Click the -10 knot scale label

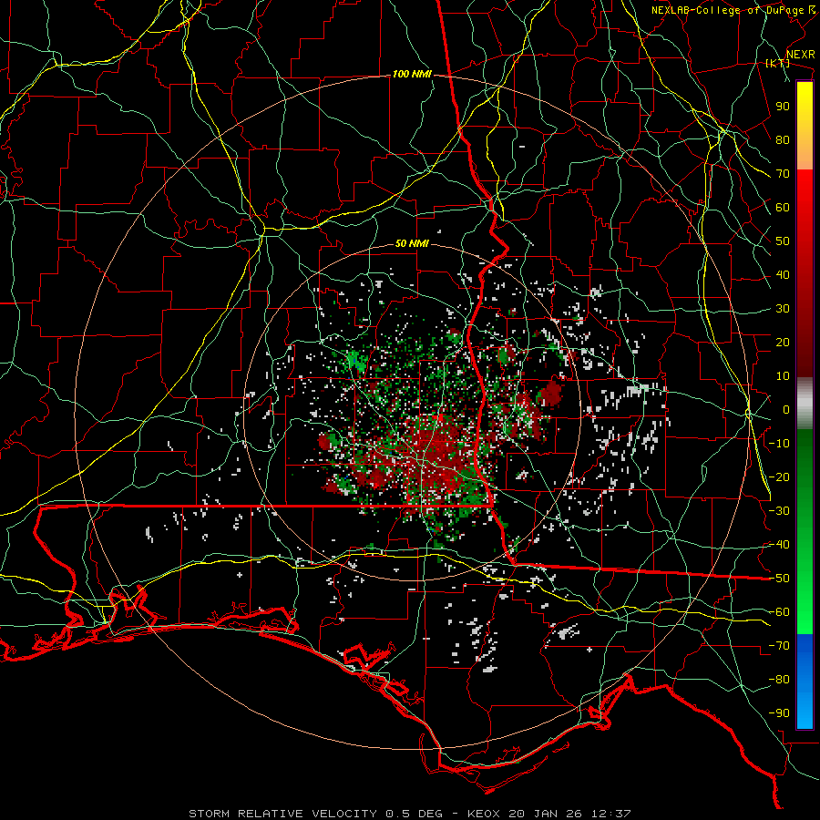tap(779, 444)
